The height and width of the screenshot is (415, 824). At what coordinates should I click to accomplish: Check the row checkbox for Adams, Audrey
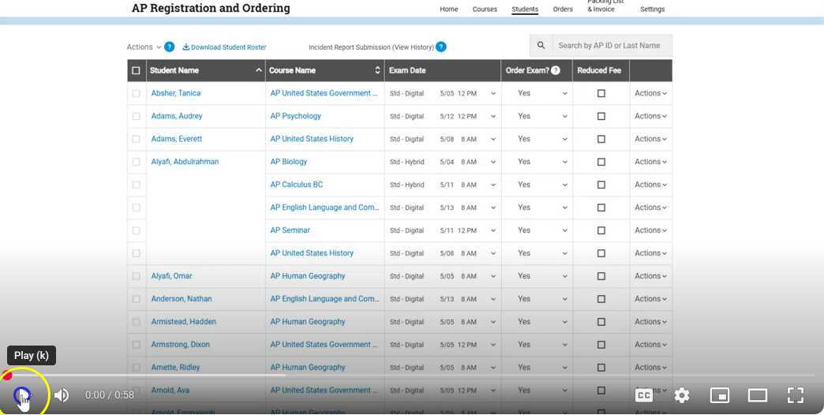[136, 116]
